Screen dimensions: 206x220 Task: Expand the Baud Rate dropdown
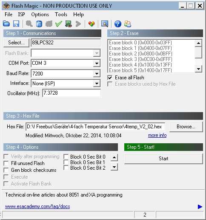pyautogui.click(x=97, y=73)
